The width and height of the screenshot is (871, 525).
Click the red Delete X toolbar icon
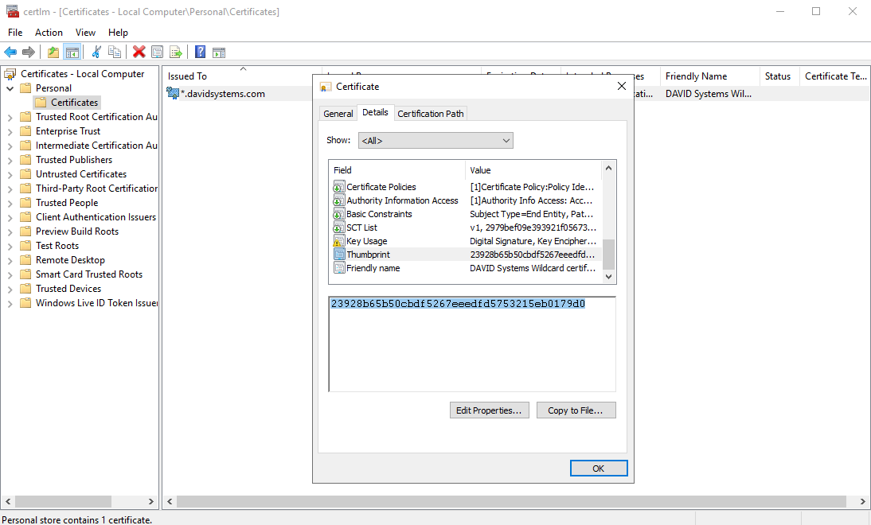pos(139,52)
